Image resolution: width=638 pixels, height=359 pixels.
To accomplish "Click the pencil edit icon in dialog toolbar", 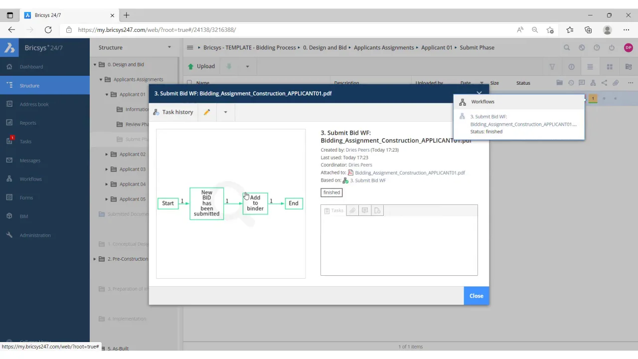I will pos(207,112).
